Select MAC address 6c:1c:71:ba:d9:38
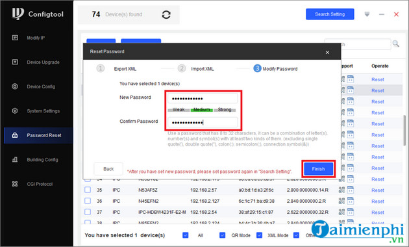The width and height of the screenshot is (409, 247). click(256, 201)
